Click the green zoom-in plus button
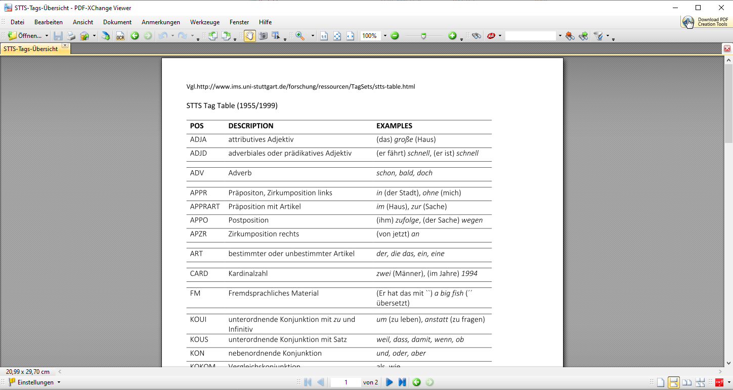Screen dimensions: 733x390 click(x=452, y=36)
